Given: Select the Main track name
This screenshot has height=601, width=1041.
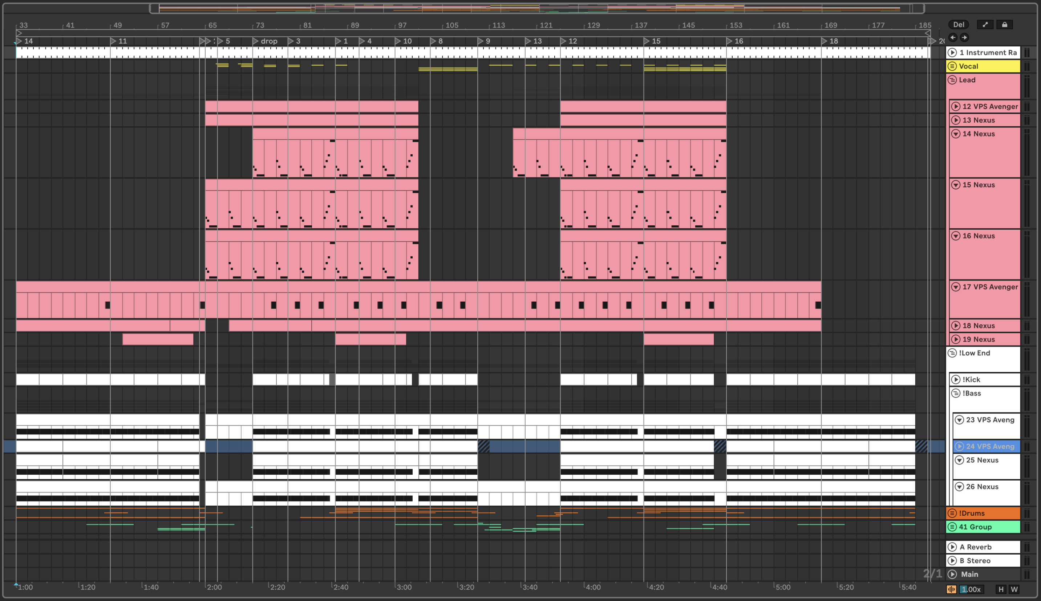Looking at the screenshot, I should point(969,574).
